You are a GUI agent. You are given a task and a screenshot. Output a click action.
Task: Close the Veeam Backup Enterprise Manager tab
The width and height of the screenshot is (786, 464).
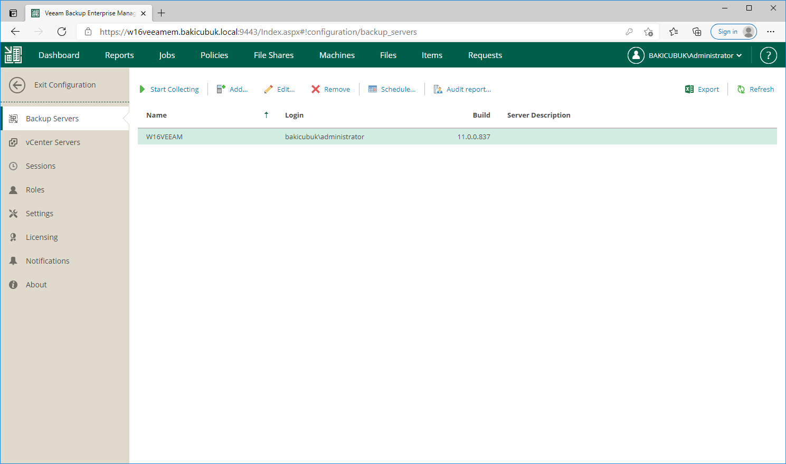point(143,13)
